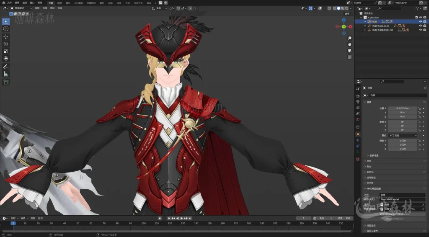This screenshot has height=237, width=429.
Task: Pick the Annotate pencil tool
Action: [6, 67]
